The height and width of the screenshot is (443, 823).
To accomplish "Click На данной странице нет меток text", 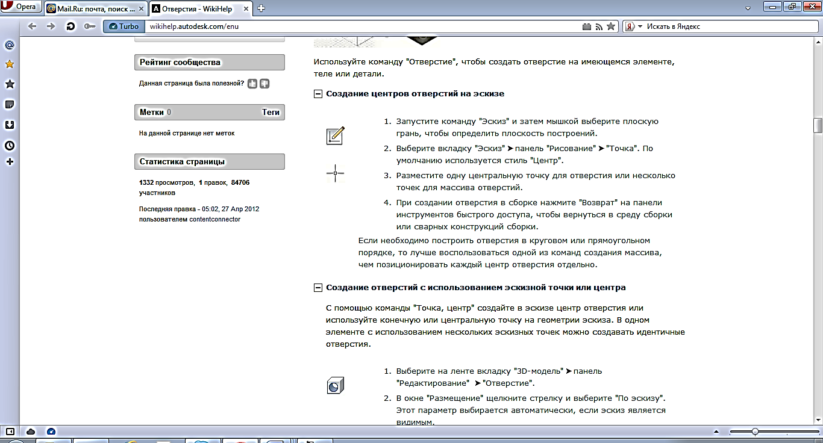I will [x=187, y=133].
